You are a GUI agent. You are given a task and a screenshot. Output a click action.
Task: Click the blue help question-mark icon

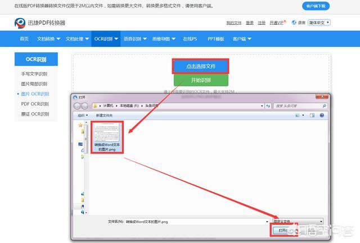pyautogui.click(x=322, y=115)
